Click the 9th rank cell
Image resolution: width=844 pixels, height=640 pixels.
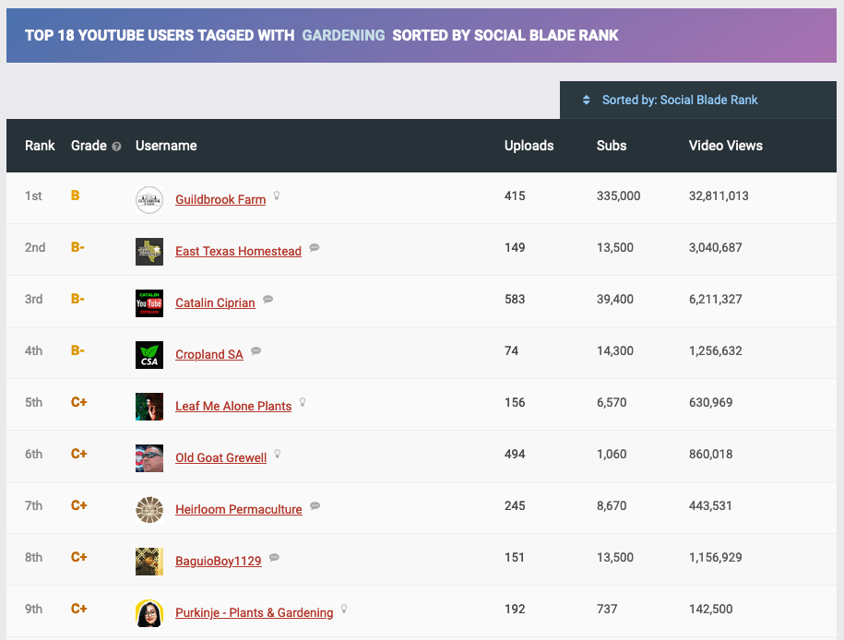(33, 610)
